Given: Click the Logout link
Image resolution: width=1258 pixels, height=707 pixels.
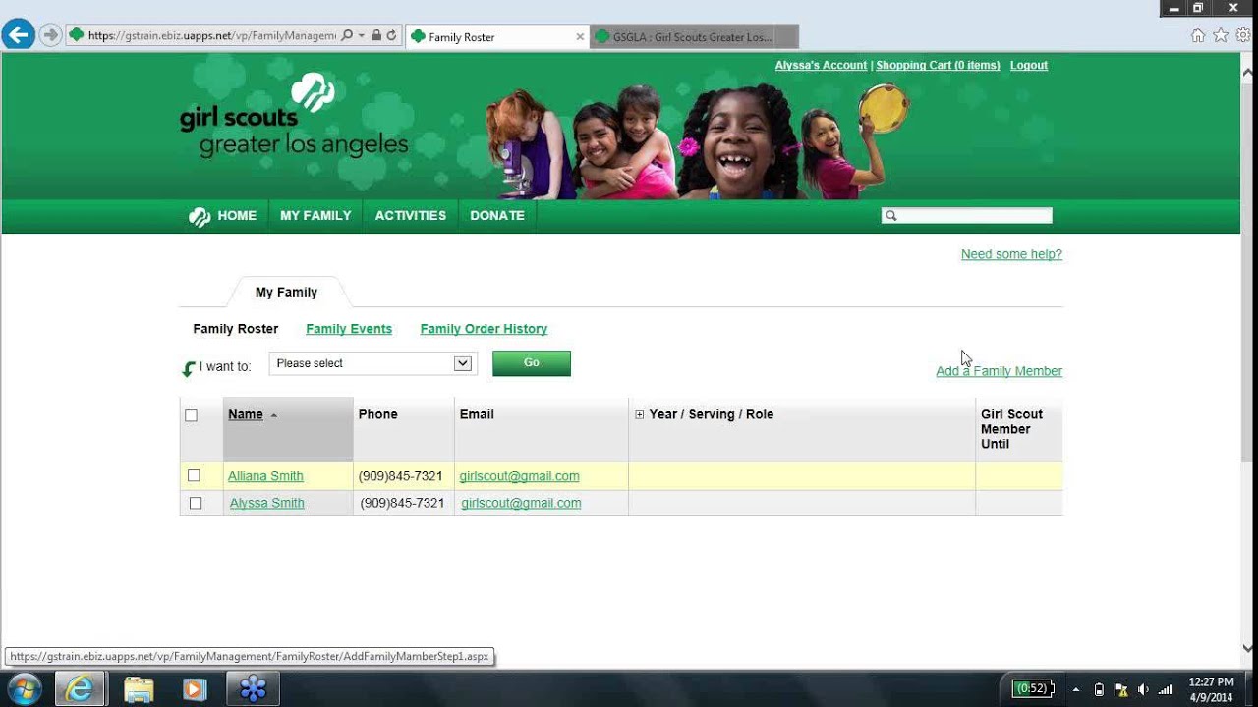Looking at the screenshot, I should [x=1029, y=66].
